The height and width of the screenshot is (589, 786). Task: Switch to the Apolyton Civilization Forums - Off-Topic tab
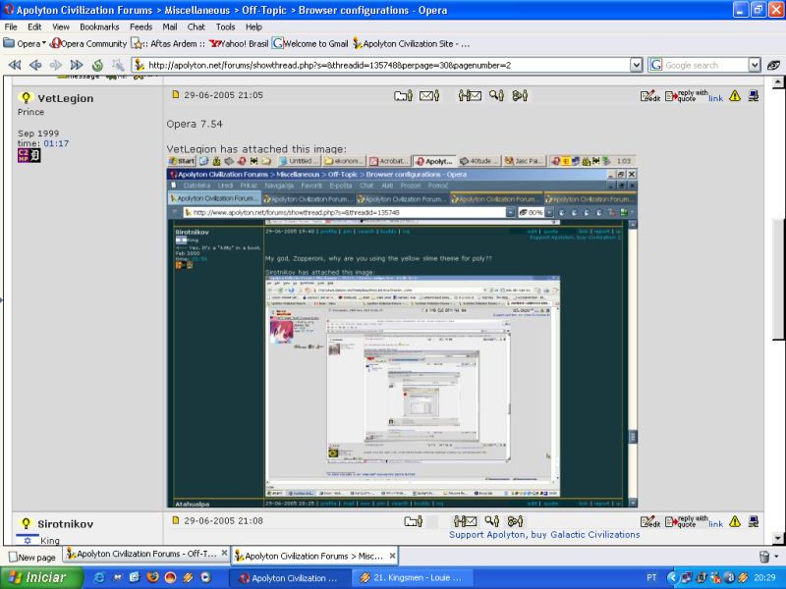[x=140, y=554]
